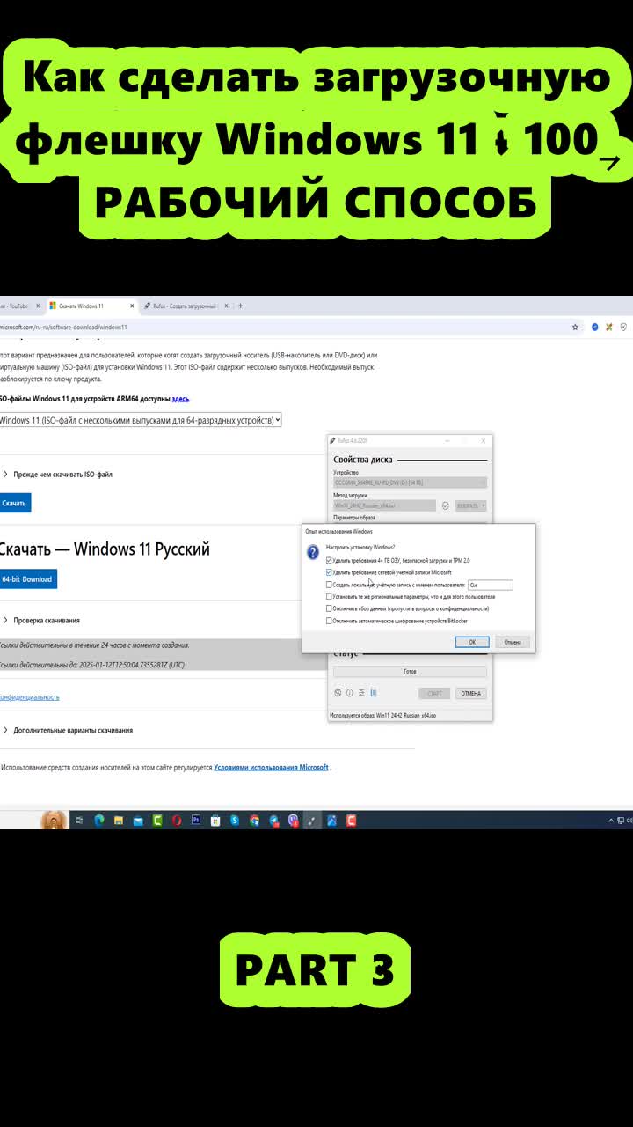This screenshot has width=633, height=1127.
Task: Open Opera browser from taskbar
Action: [177, 821]
